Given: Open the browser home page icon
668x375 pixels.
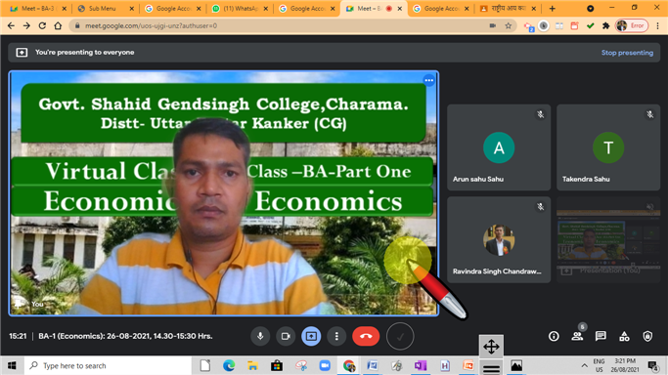Looking at the screenshot, I should click(58, 26).
